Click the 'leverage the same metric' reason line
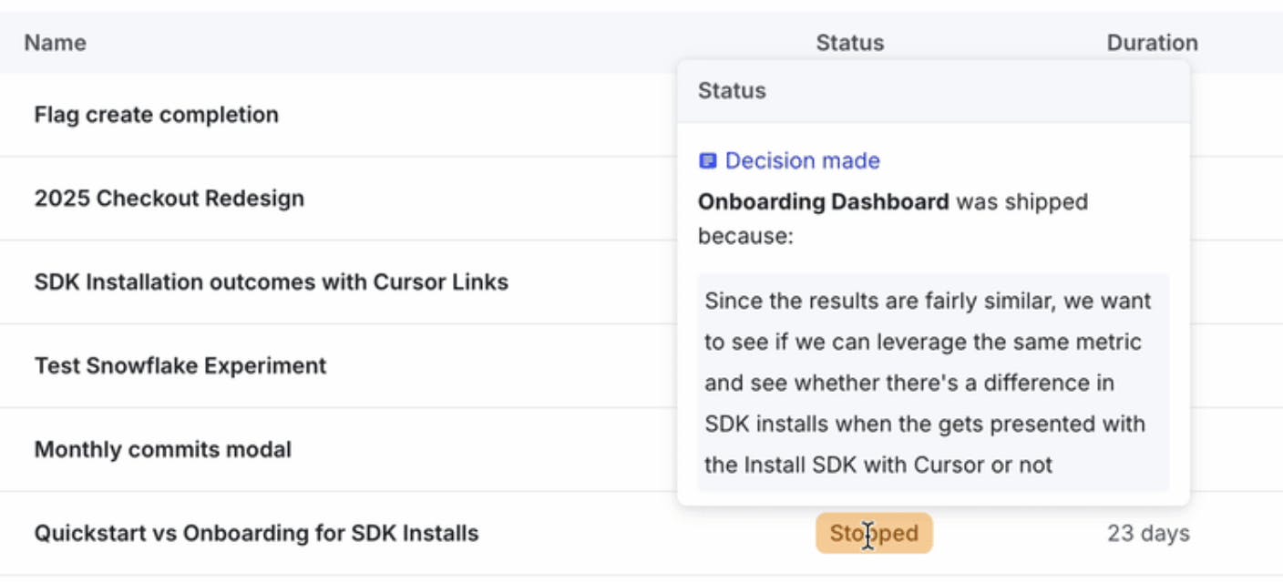Image resolution: width=1283 pixels, height=583 pixels. click(x=922, y=343)
